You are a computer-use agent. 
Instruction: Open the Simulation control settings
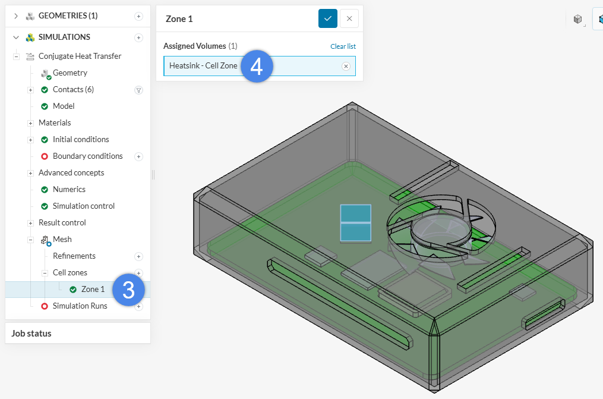coord(83,206)
